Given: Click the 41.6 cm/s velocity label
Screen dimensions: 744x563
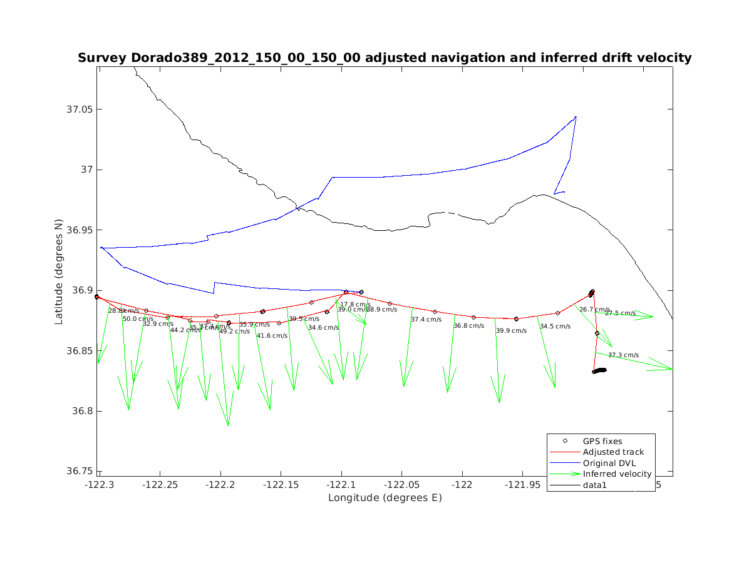Looking at the screenshot, I should [x=272, y=336].
